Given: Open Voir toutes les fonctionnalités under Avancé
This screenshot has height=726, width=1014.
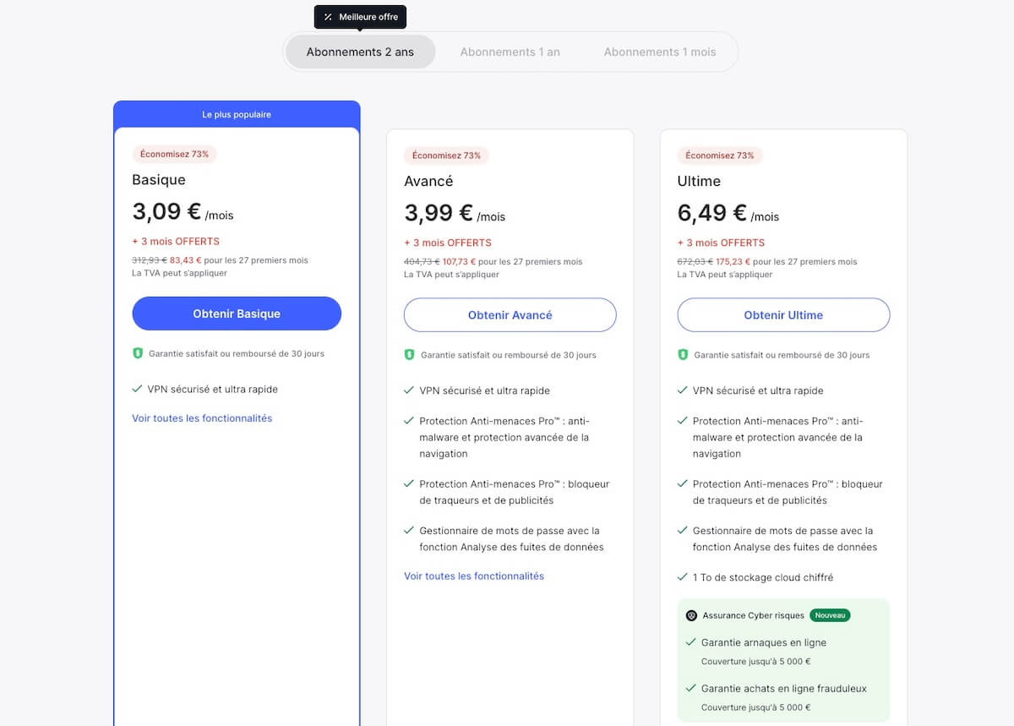Looking at the screenshot, I should [x=474, y=576].
